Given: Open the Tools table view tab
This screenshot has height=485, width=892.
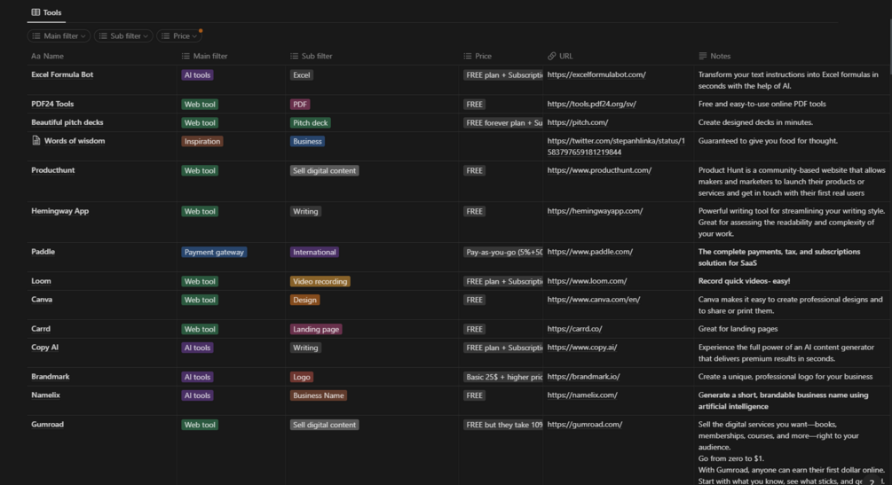Looking at the screenshot, I should [46, 12].
